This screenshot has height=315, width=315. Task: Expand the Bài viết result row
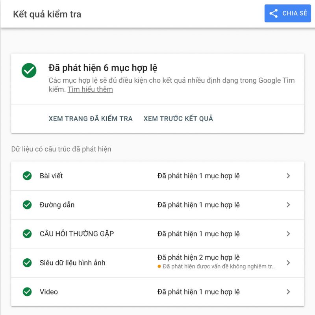(287, 176)
